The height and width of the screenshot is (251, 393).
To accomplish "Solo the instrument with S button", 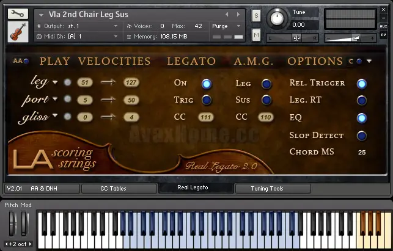I will 256,15.
